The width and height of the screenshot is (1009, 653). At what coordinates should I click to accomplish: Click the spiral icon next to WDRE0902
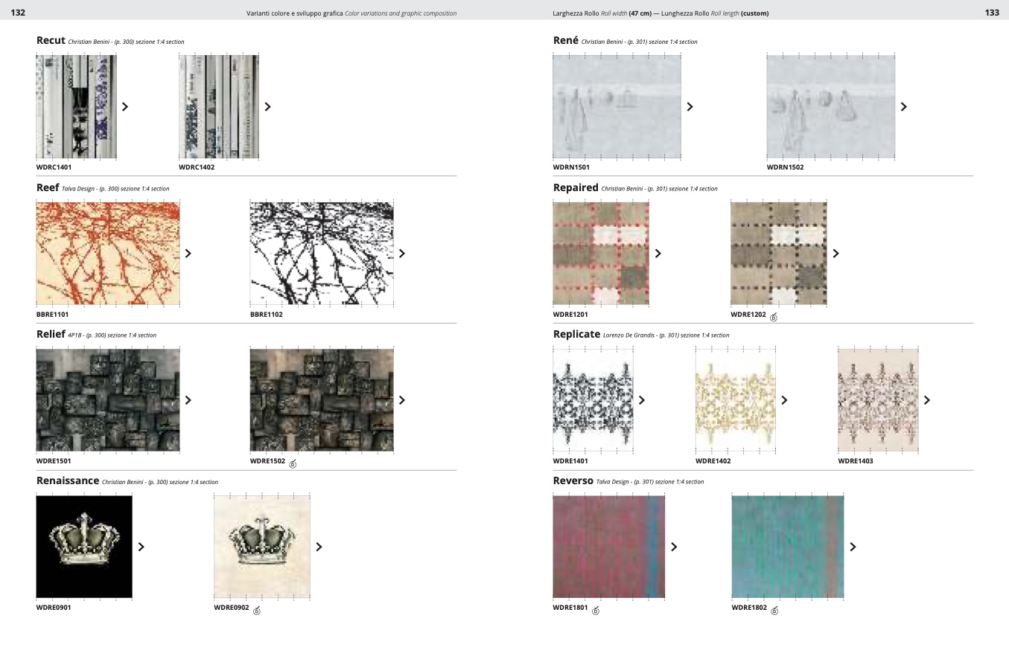click(257, 611)
